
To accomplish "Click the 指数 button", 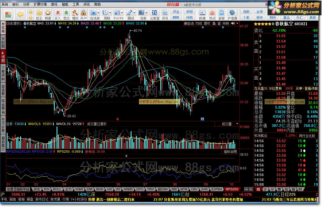I will 246,12.
